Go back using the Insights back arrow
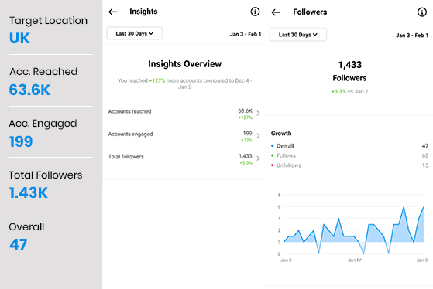The height and width of the screenshot is (289, 433). click(x=112, y=12)
